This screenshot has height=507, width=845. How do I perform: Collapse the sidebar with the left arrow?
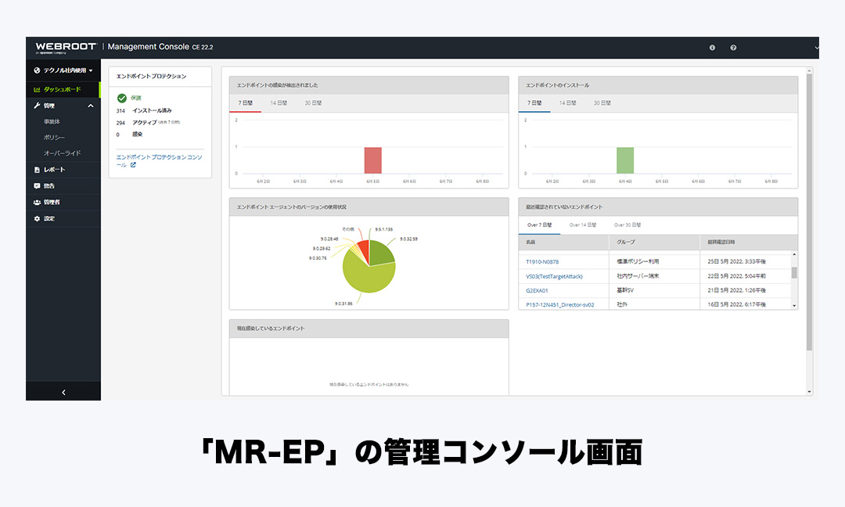(63, 392)
